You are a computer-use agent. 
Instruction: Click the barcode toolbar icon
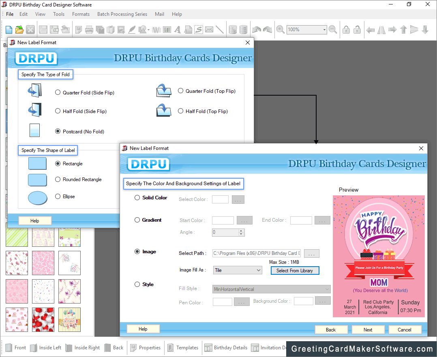(x=167, y=30)
